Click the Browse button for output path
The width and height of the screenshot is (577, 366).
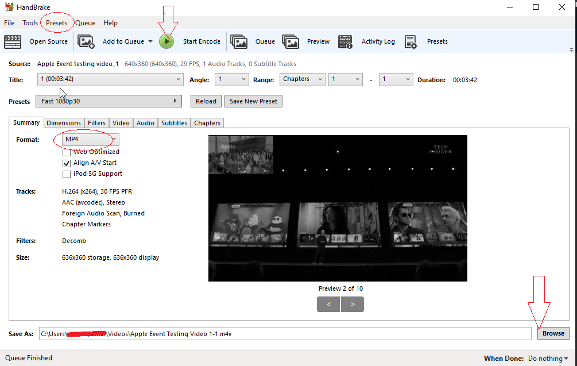tap(553, 333)
